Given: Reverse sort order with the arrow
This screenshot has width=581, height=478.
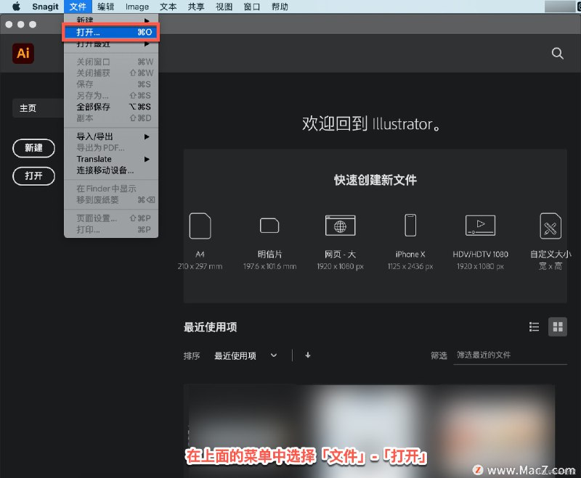Looking at the screenshot, I should (x=308, y=355).
